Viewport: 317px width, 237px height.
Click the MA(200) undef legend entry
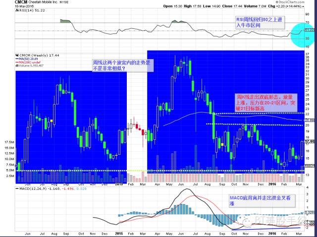click(28, 62)
